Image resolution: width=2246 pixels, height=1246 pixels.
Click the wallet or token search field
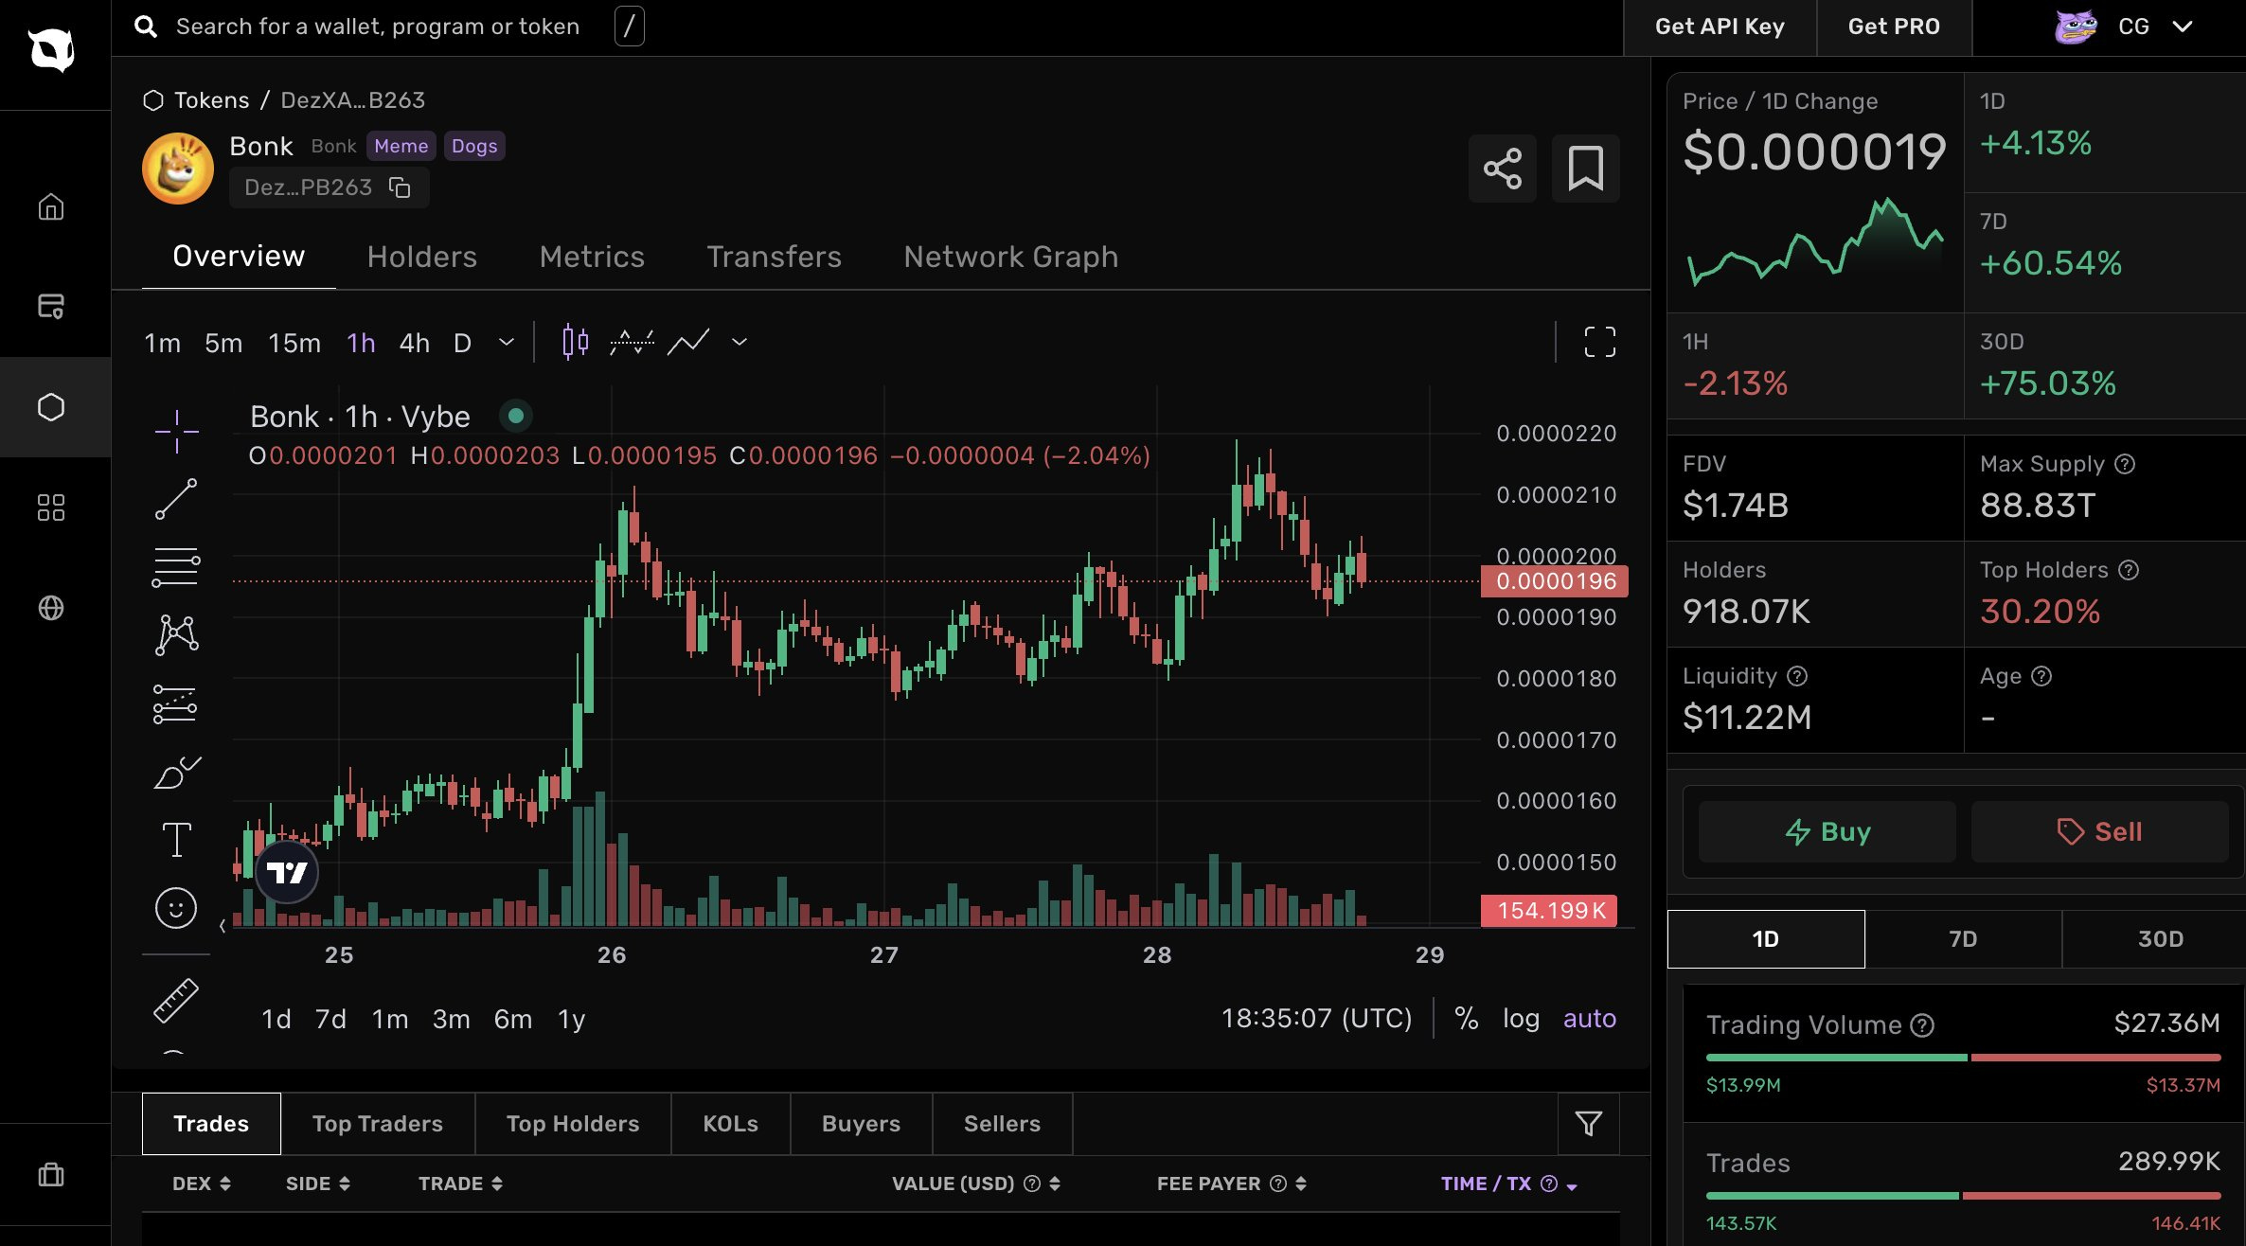(377, 27)
